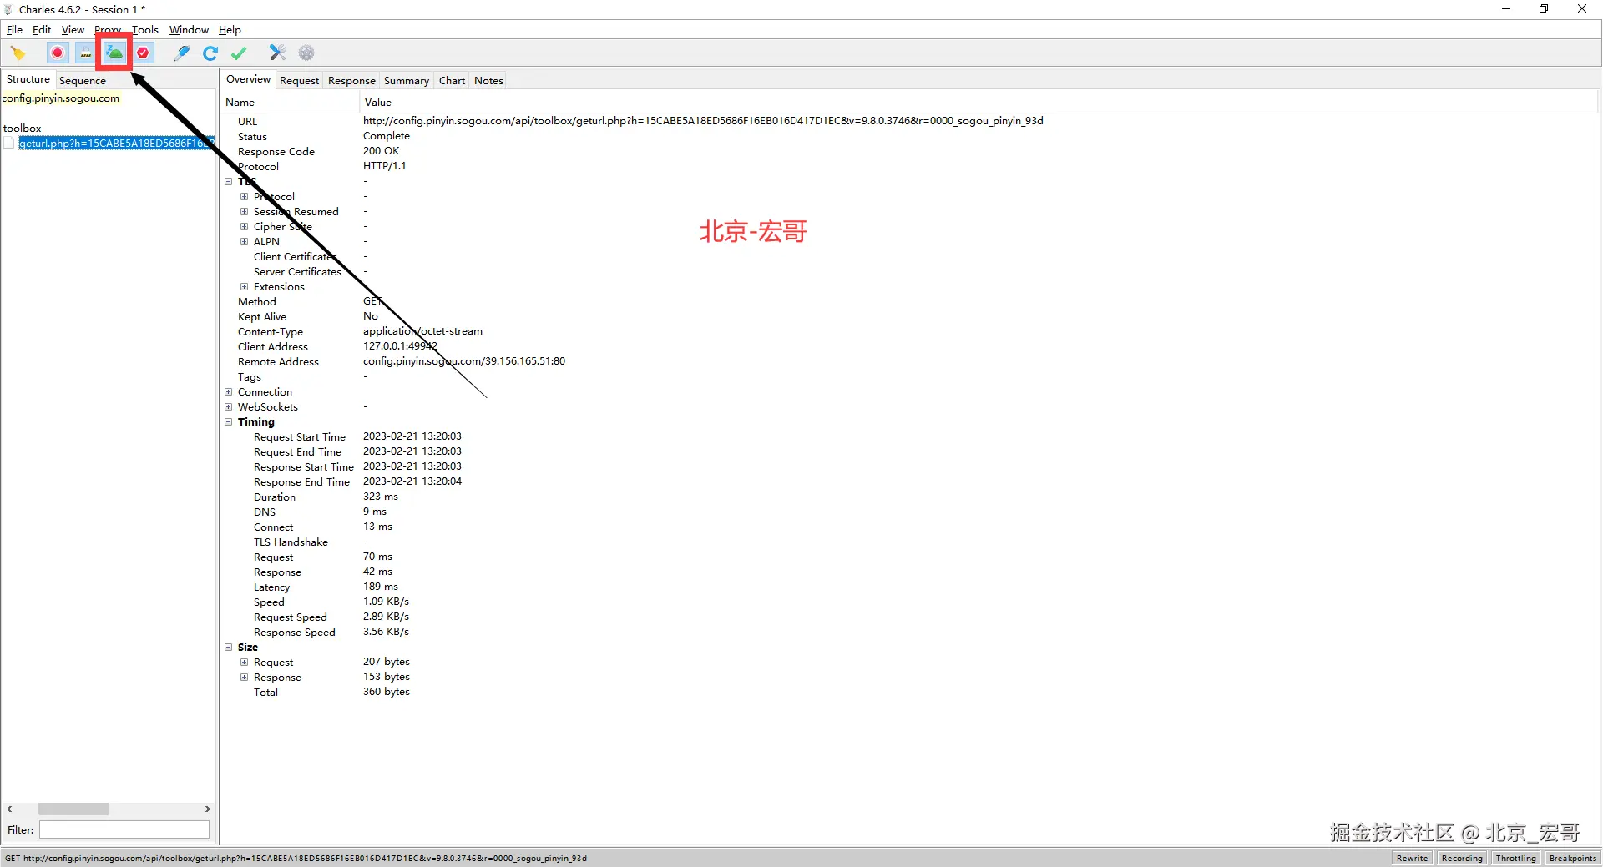Expand the ALPN row
1603x867 pixels.
coord(244,242)
